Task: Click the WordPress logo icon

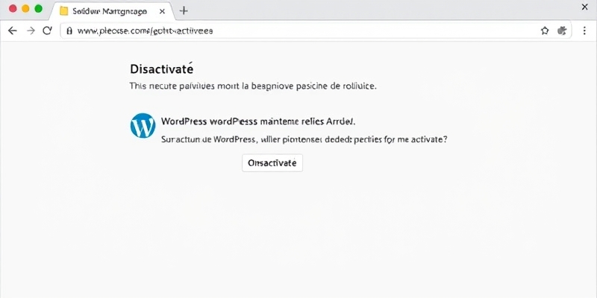Action: [x=143, y=125]
